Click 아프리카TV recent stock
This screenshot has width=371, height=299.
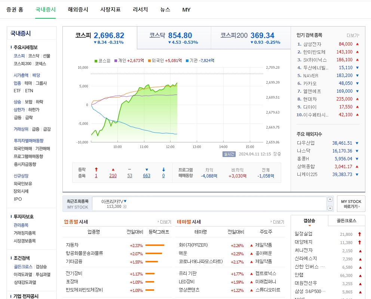pos(113,201)
